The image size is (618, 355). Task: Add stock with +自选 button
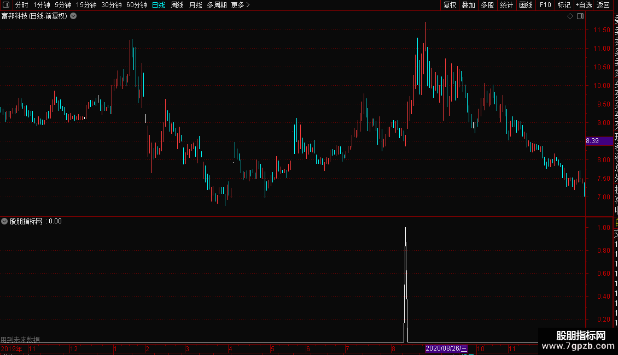tap(584, 5)
